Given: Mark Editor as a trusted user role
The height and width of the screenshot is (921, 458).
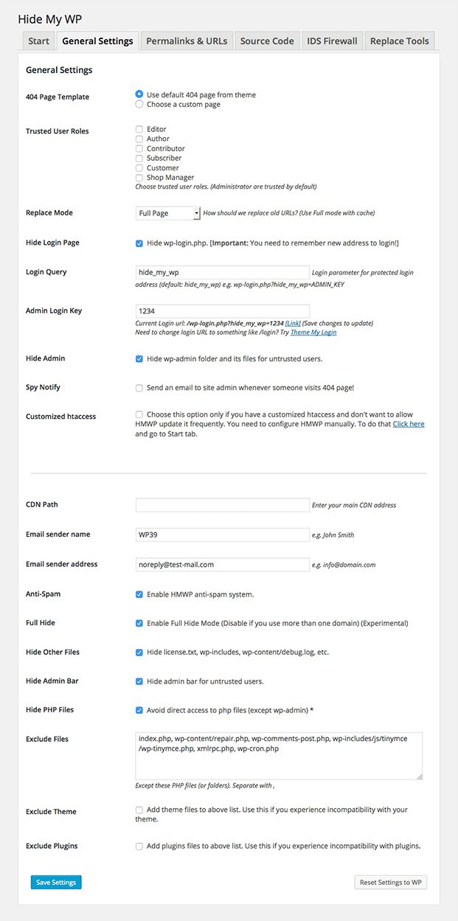Looking at the screenshot, I should (139, 128).
